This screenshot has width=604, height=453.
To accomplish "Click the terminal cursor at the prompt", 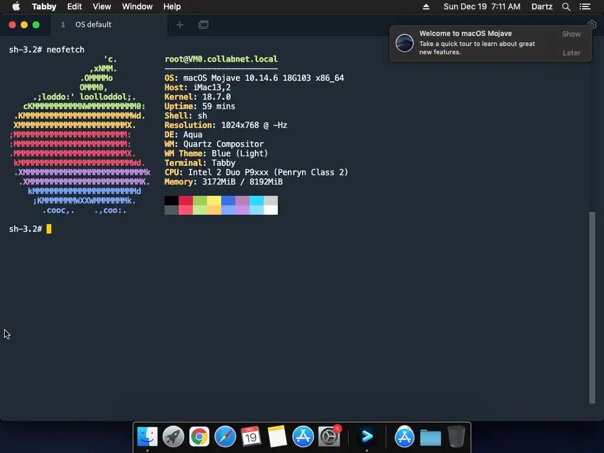I will (49, 229).
